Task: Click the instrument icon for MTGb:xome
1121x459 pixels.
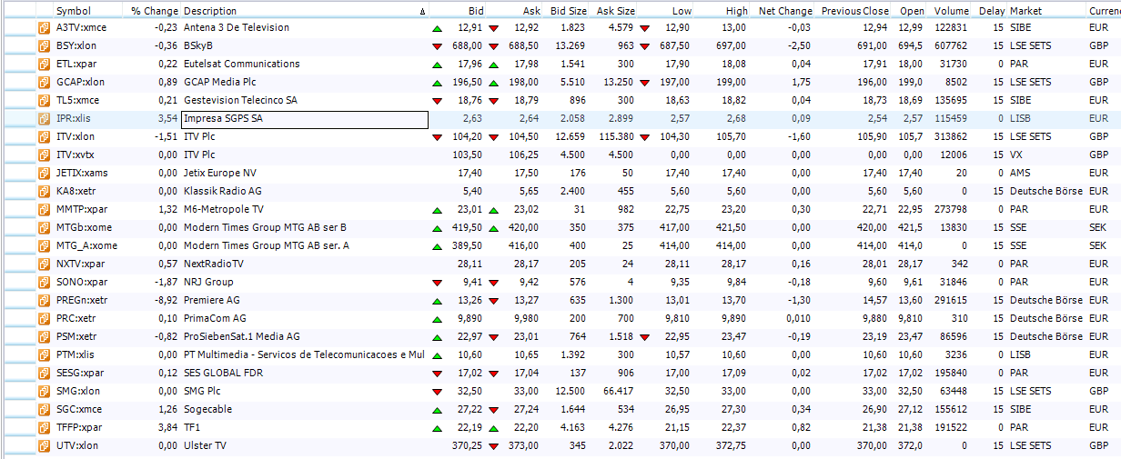Action: pos(44,227)
